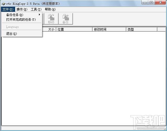Maximize the KingCopy window
Image resolution: width=167 pixels, height=131 pixels.
(152, 2)
